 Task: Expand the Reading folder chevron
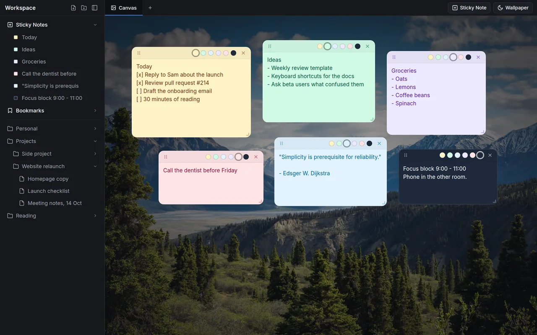[x=95, y=216]
